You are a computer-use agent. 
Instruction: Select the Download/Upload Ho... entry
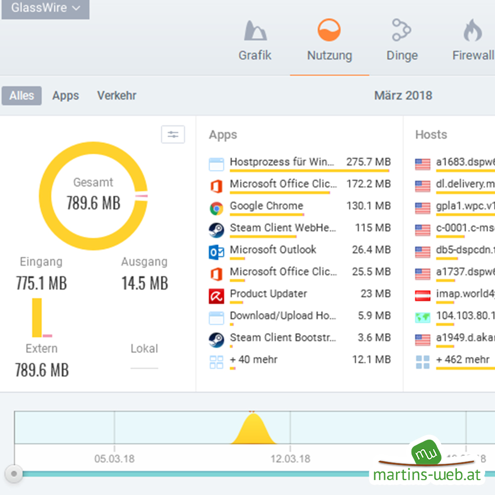[299, 318]
